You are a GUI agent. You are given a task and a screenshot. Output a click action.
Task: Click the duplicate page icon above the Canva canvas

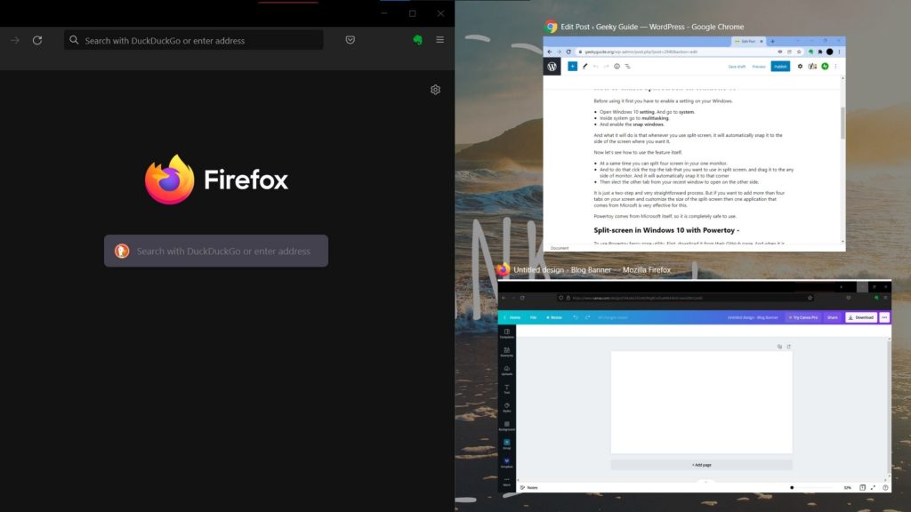[779, 347]
